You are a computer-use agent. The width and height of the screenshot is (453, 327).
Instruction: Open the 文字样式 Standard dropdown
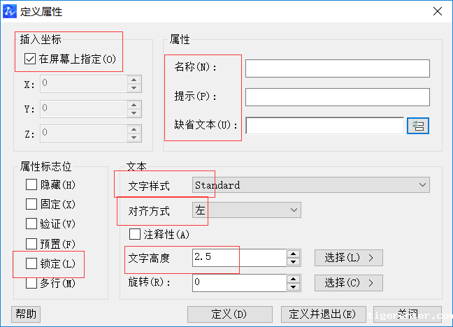[x=310, y=185]
